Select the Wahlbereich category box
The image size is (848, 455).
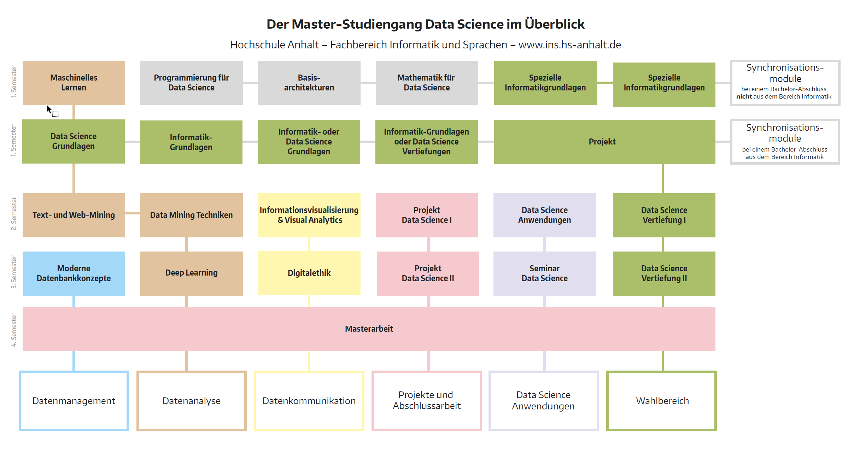tap(662, 401)
